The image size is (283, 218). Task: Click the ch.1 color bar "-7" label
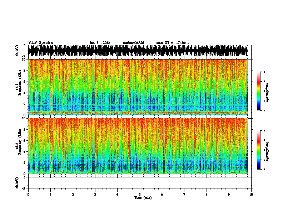(264, 111)
